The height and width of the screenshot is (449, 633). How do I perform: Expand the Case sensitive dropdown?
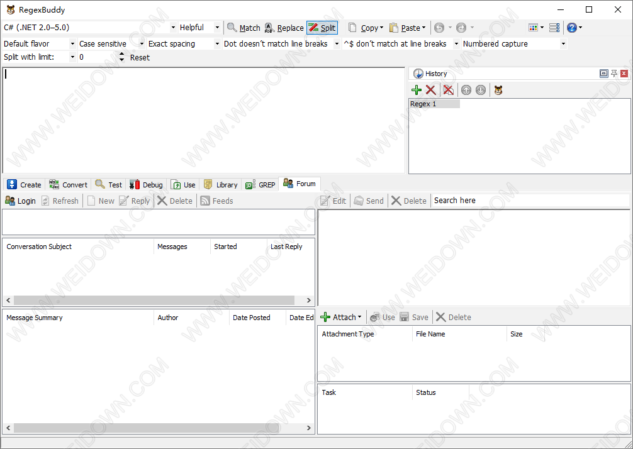142,44
